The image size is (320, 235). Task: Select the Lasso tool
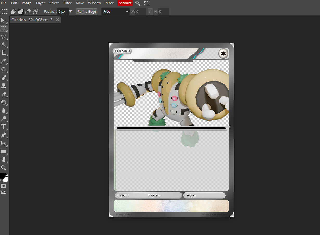(4, 37)
